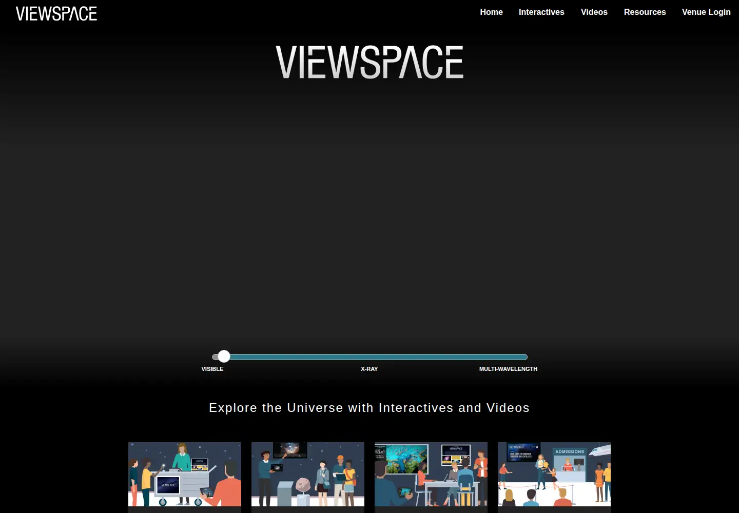
Task: Click the 'Explore the Universe with Interactives and Videos' heading
Action: (369, 408)
